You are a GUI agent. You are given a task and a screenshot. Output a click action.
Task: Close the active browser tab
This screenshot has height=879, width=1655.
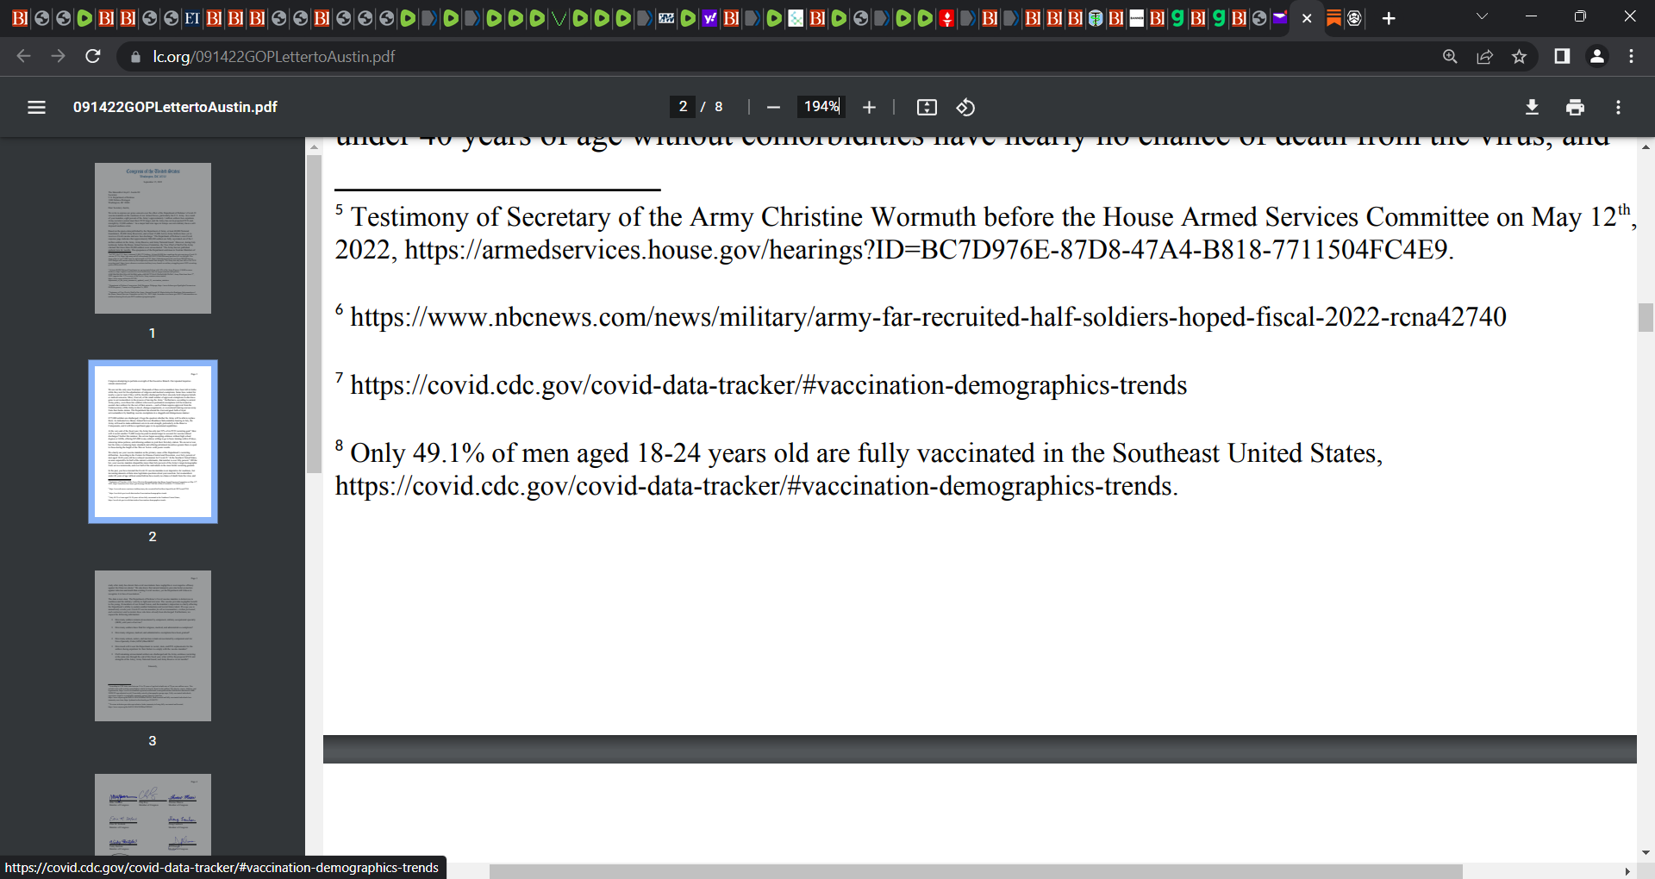pos(1307,18)
